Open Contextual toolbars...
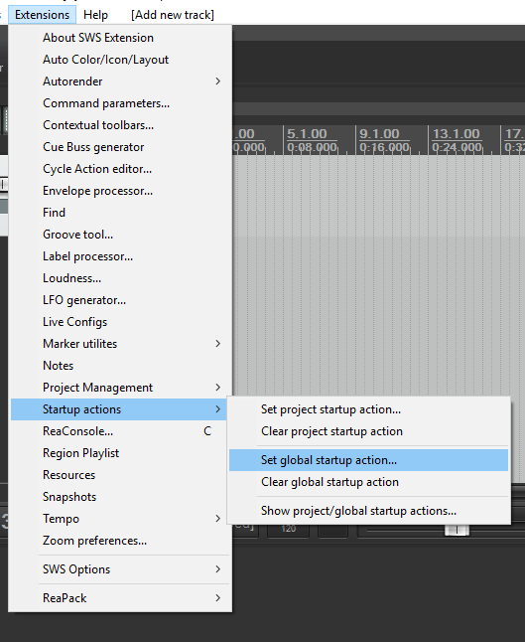Screen dimensions: 525x642 point(120,125)
